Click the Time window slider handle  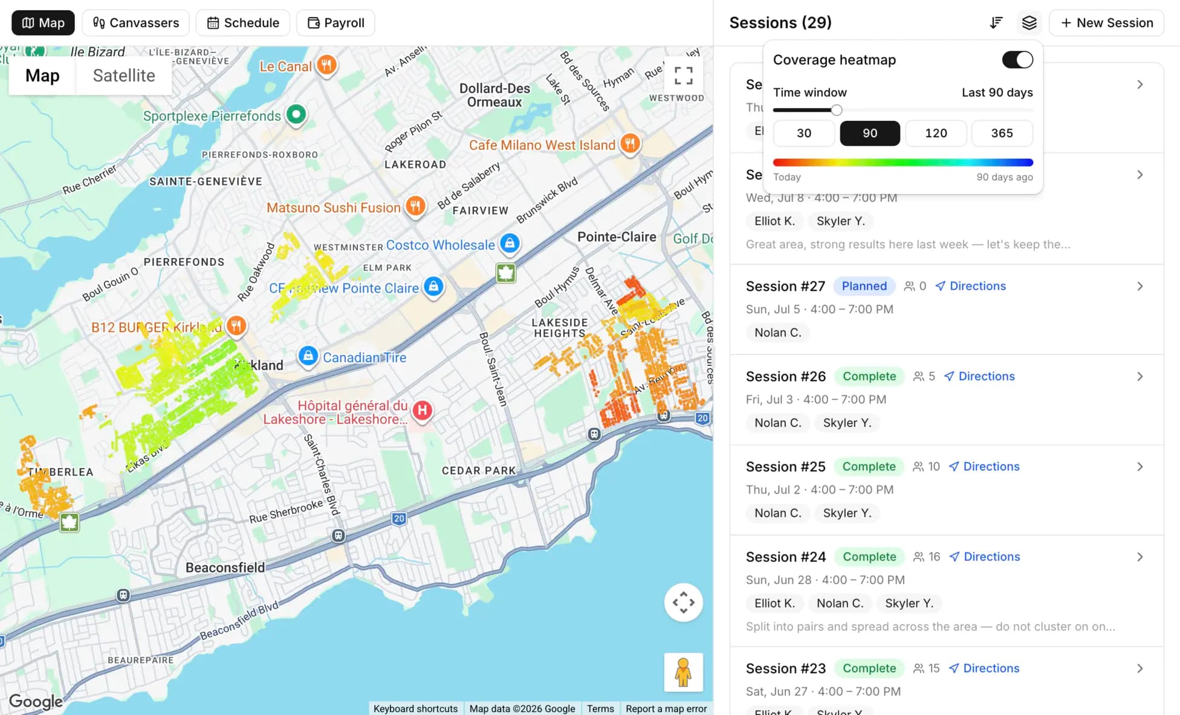[837, 110]
